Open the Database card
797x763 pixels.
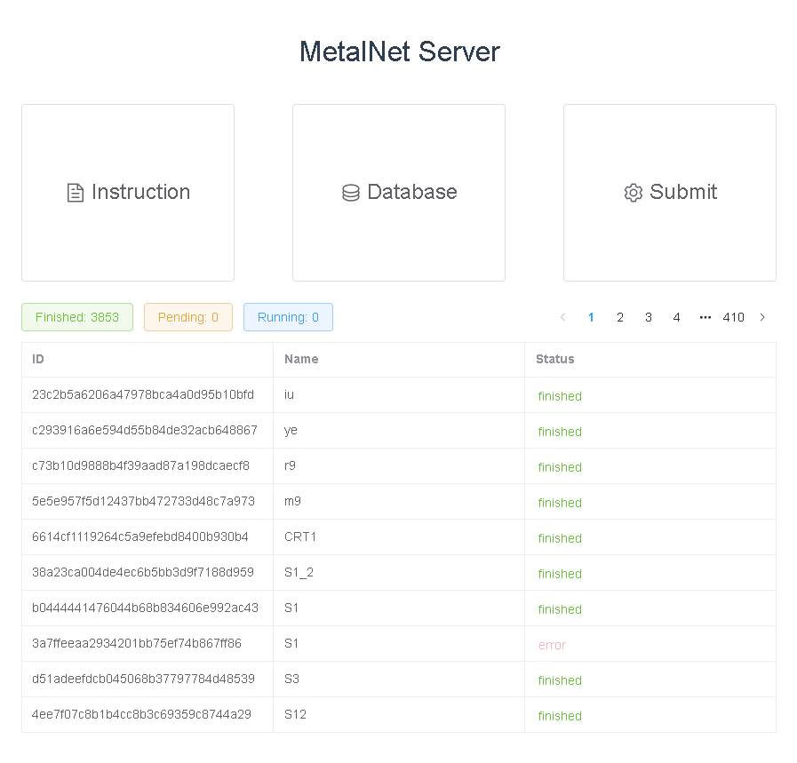(x=399, y=193)
